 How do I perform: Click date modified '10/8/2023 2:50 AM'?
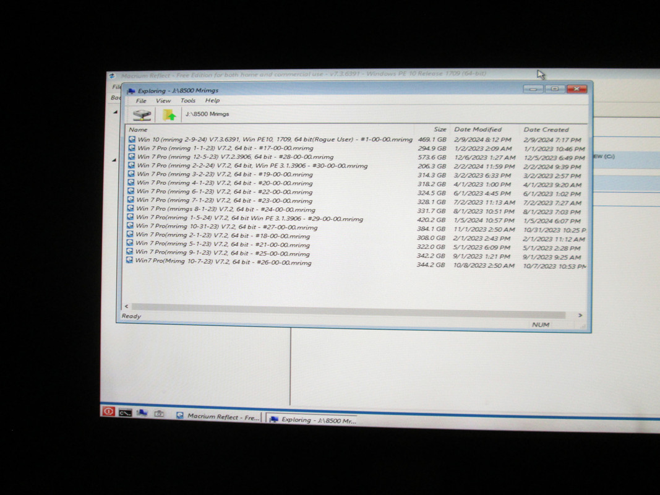coord(484,265)
